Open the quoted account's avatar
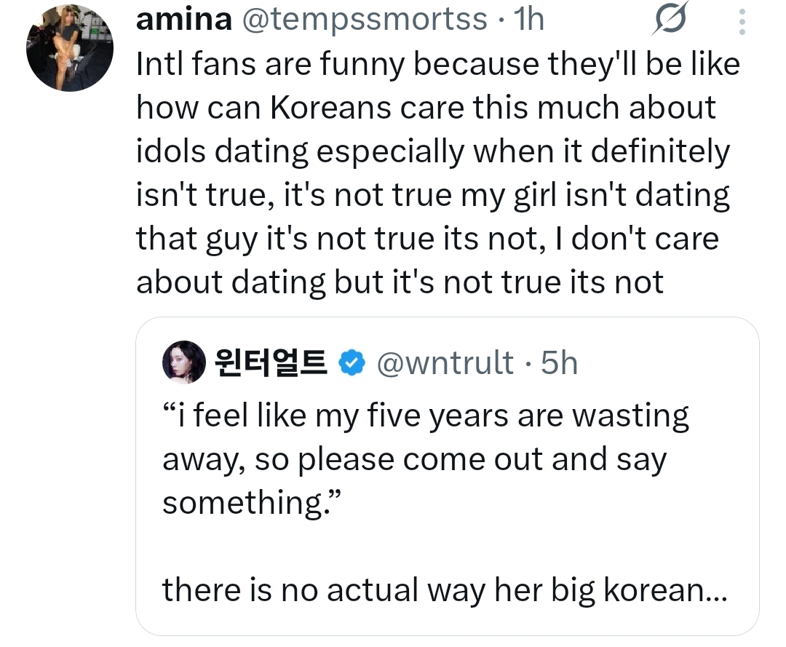 tap(184, 362)
